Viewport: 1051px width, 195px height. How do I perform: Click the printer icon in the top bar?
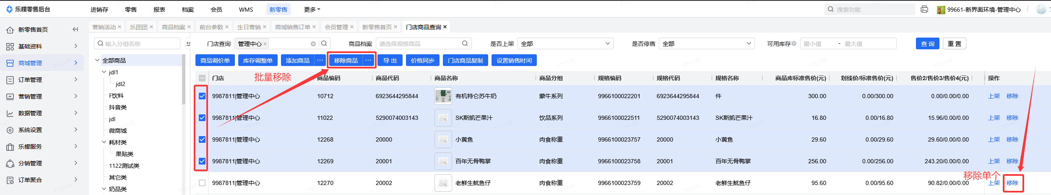924,9
